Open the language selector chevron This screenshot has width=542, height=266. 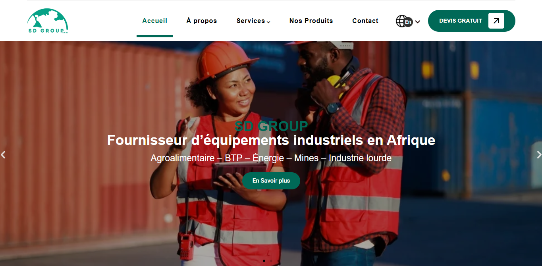(417, 22)
